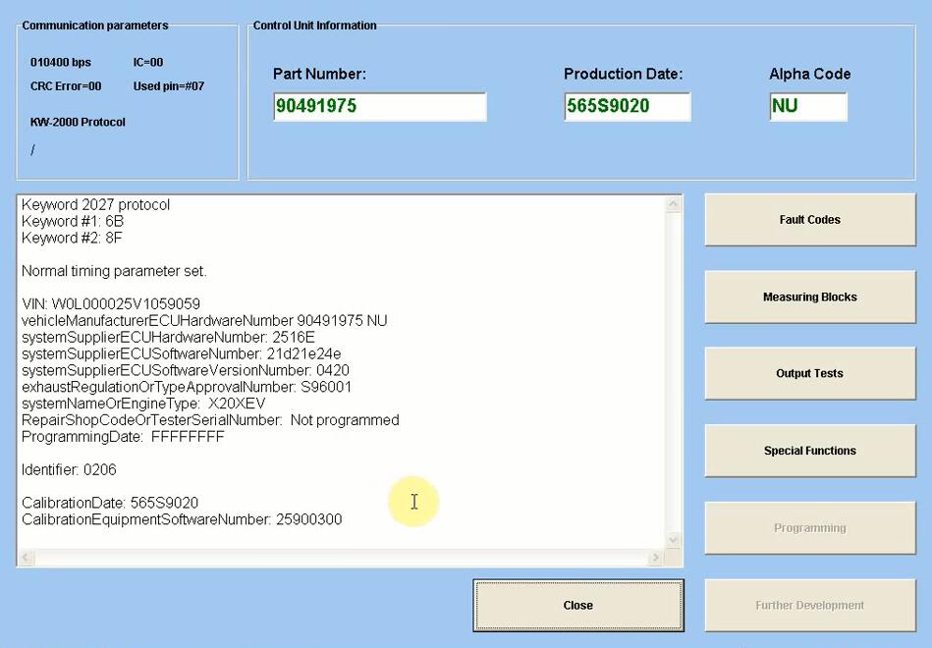Click the 'CRC Error=00' text

coord(66,86)
